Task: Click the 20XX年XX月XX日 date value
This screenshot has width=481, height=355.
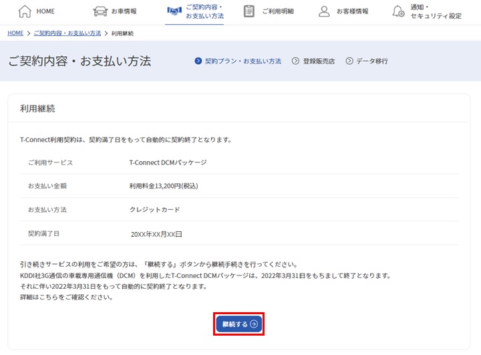Action: 156,234
